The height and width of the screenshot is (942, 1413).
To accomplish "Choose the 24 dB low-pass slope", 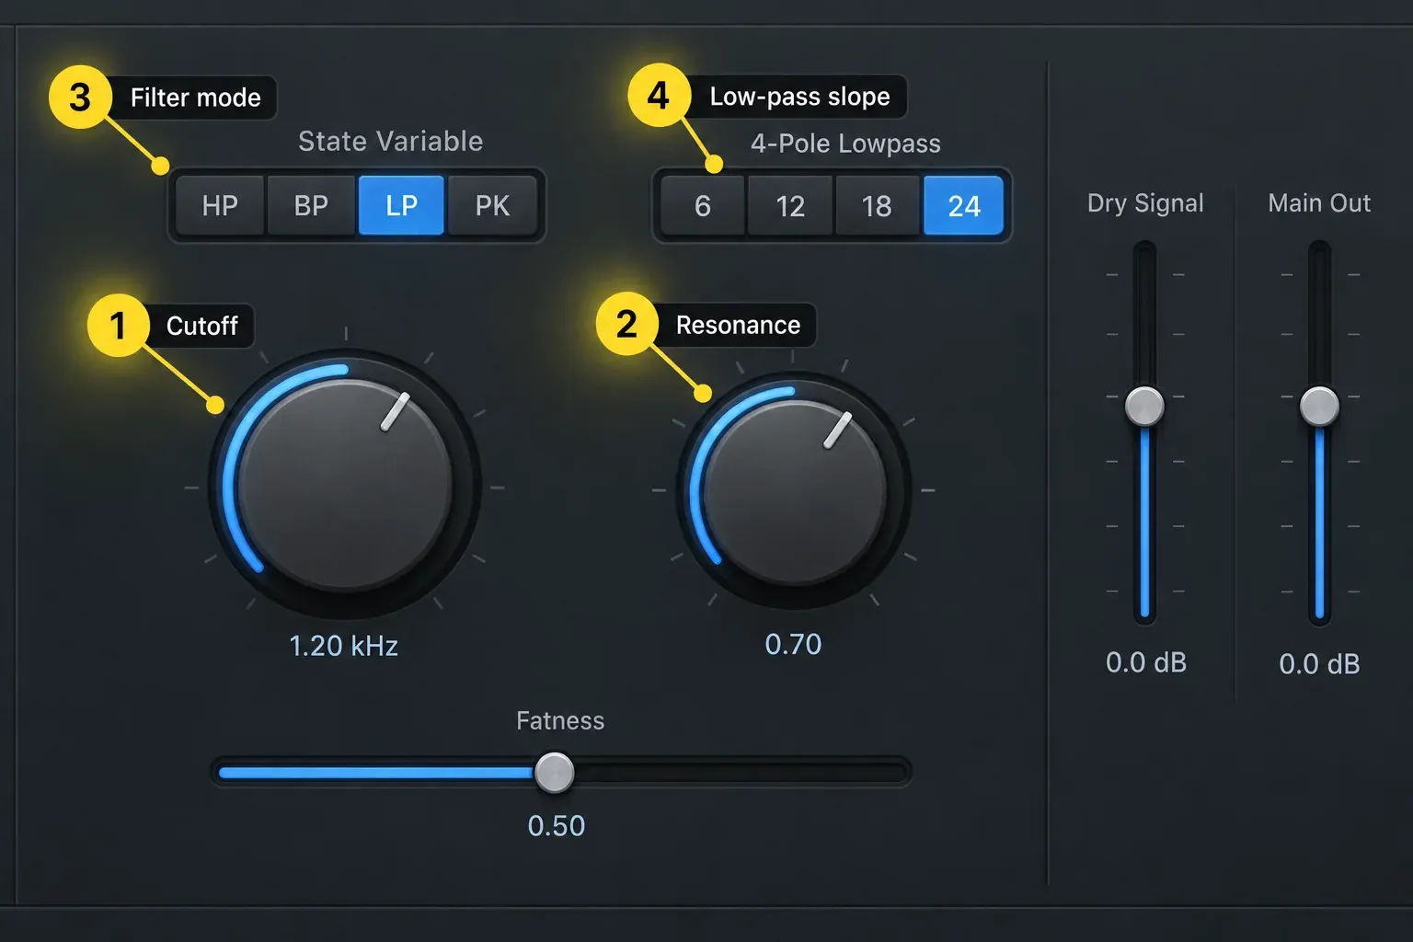I will [x=963, y=206].
